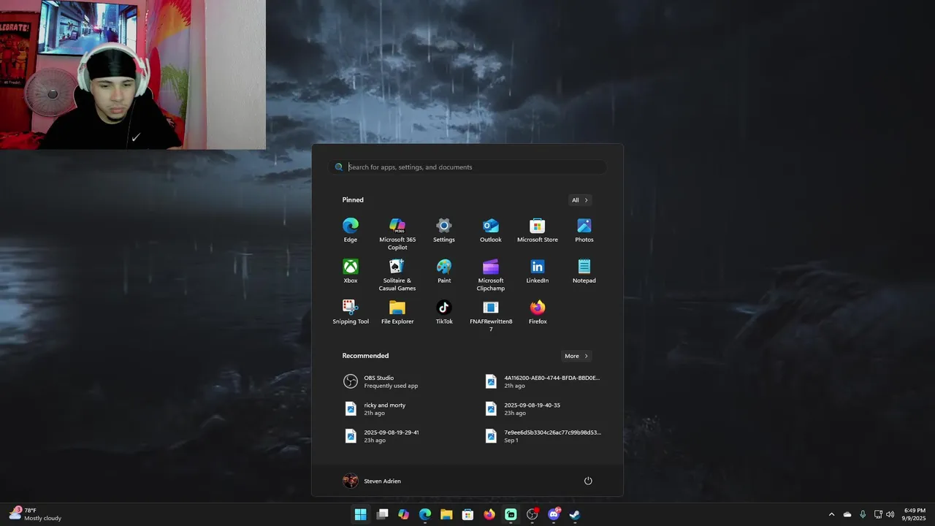Open the Streamlabs taskbar icon

tap(511, 514)
